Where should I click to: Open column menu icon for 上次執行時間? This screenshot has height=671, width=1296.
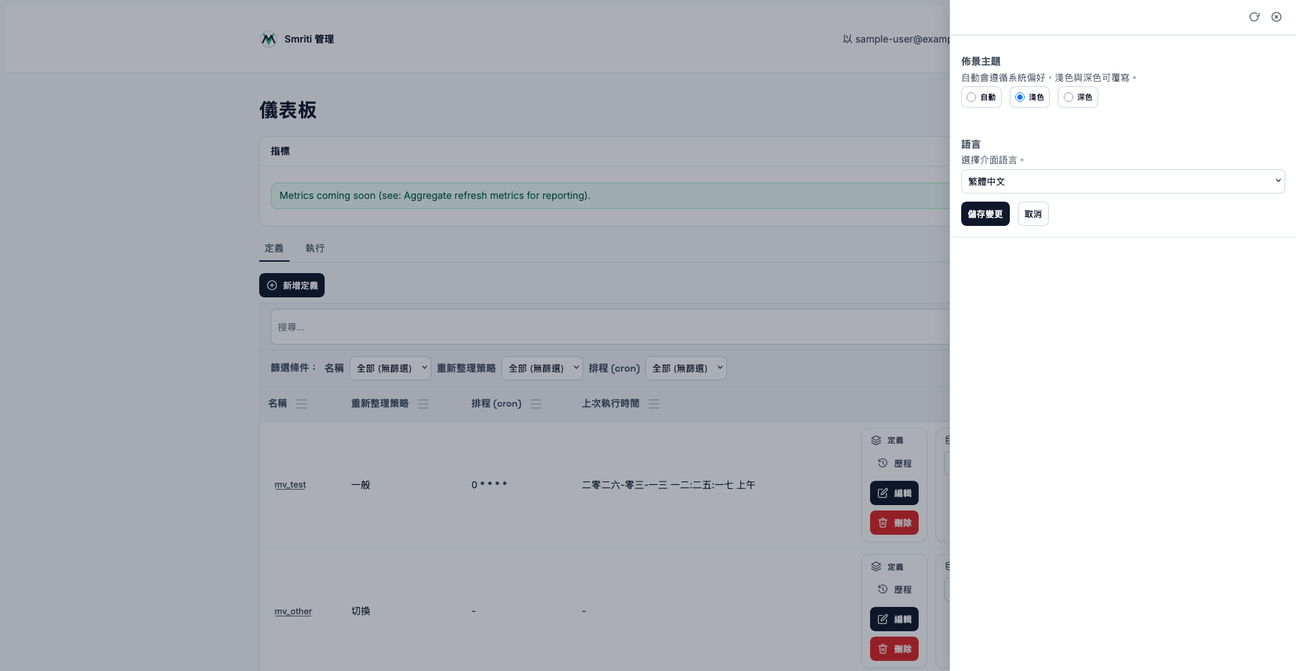(654, 404)
